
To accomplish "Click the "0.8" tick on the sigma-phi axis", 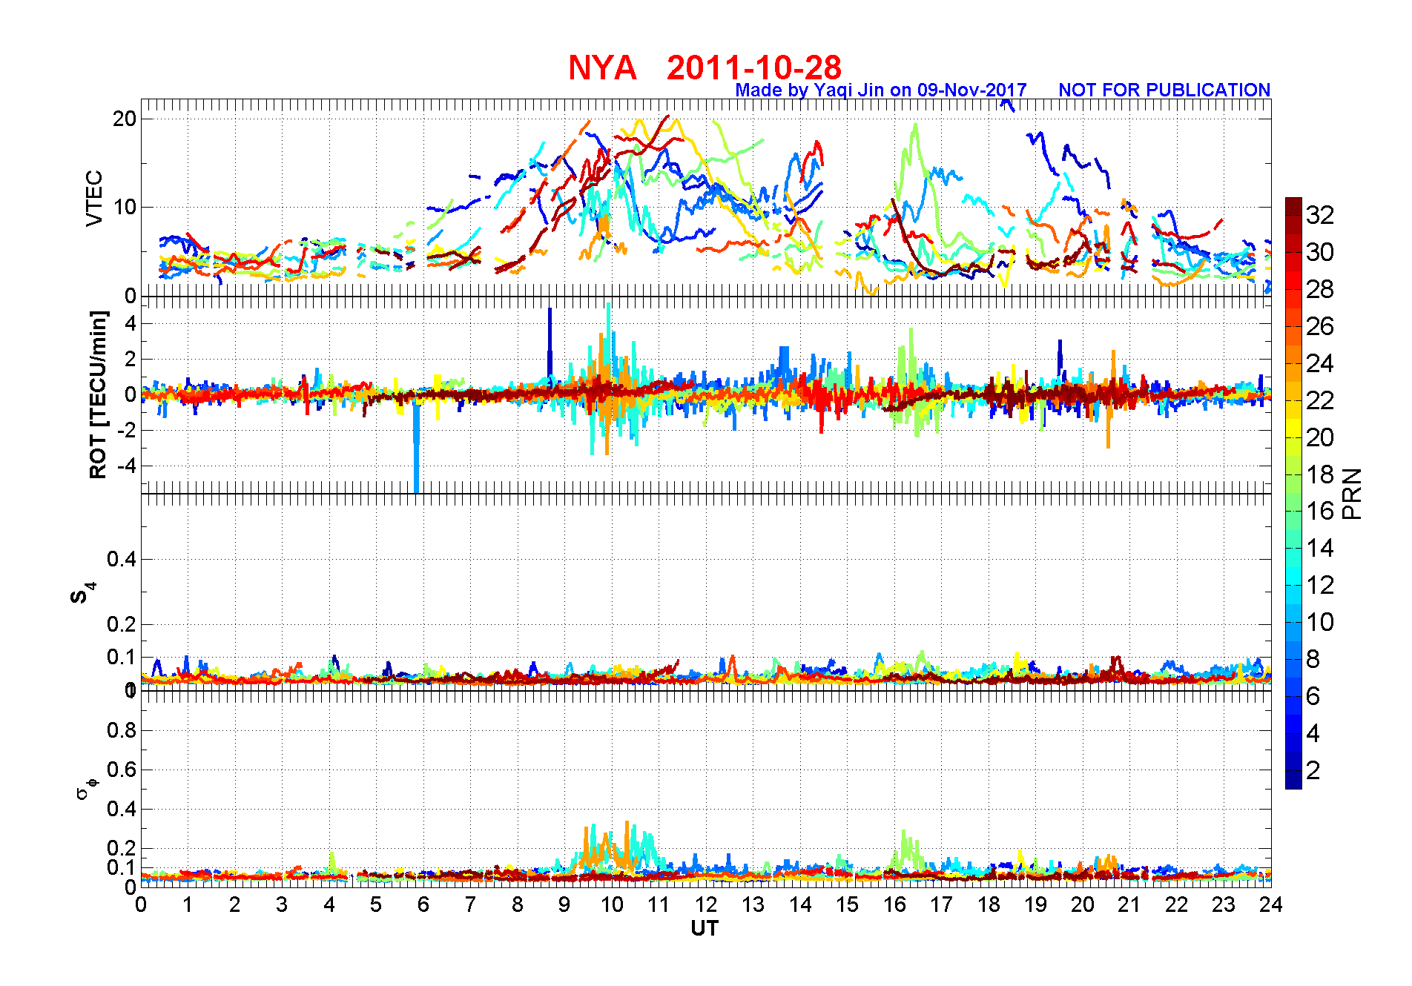I will (x=122, y=730).
